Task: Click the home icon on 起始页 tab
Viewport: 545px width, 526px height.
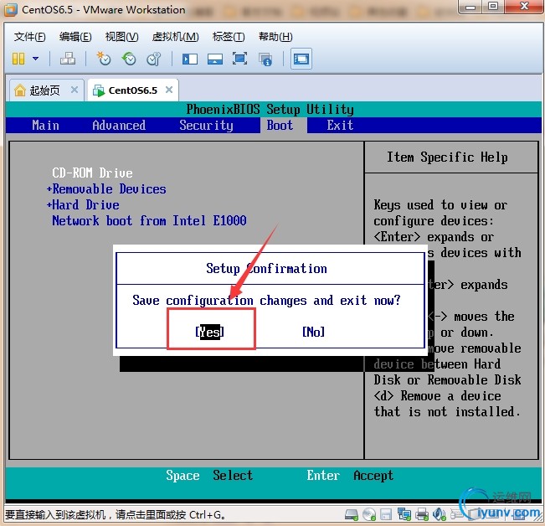Action: pos(20,90)
